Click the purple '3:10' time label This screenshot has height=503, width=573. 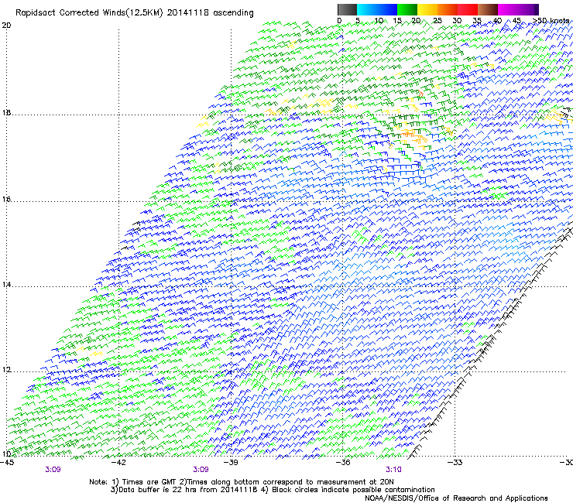(x=393, y=470)
